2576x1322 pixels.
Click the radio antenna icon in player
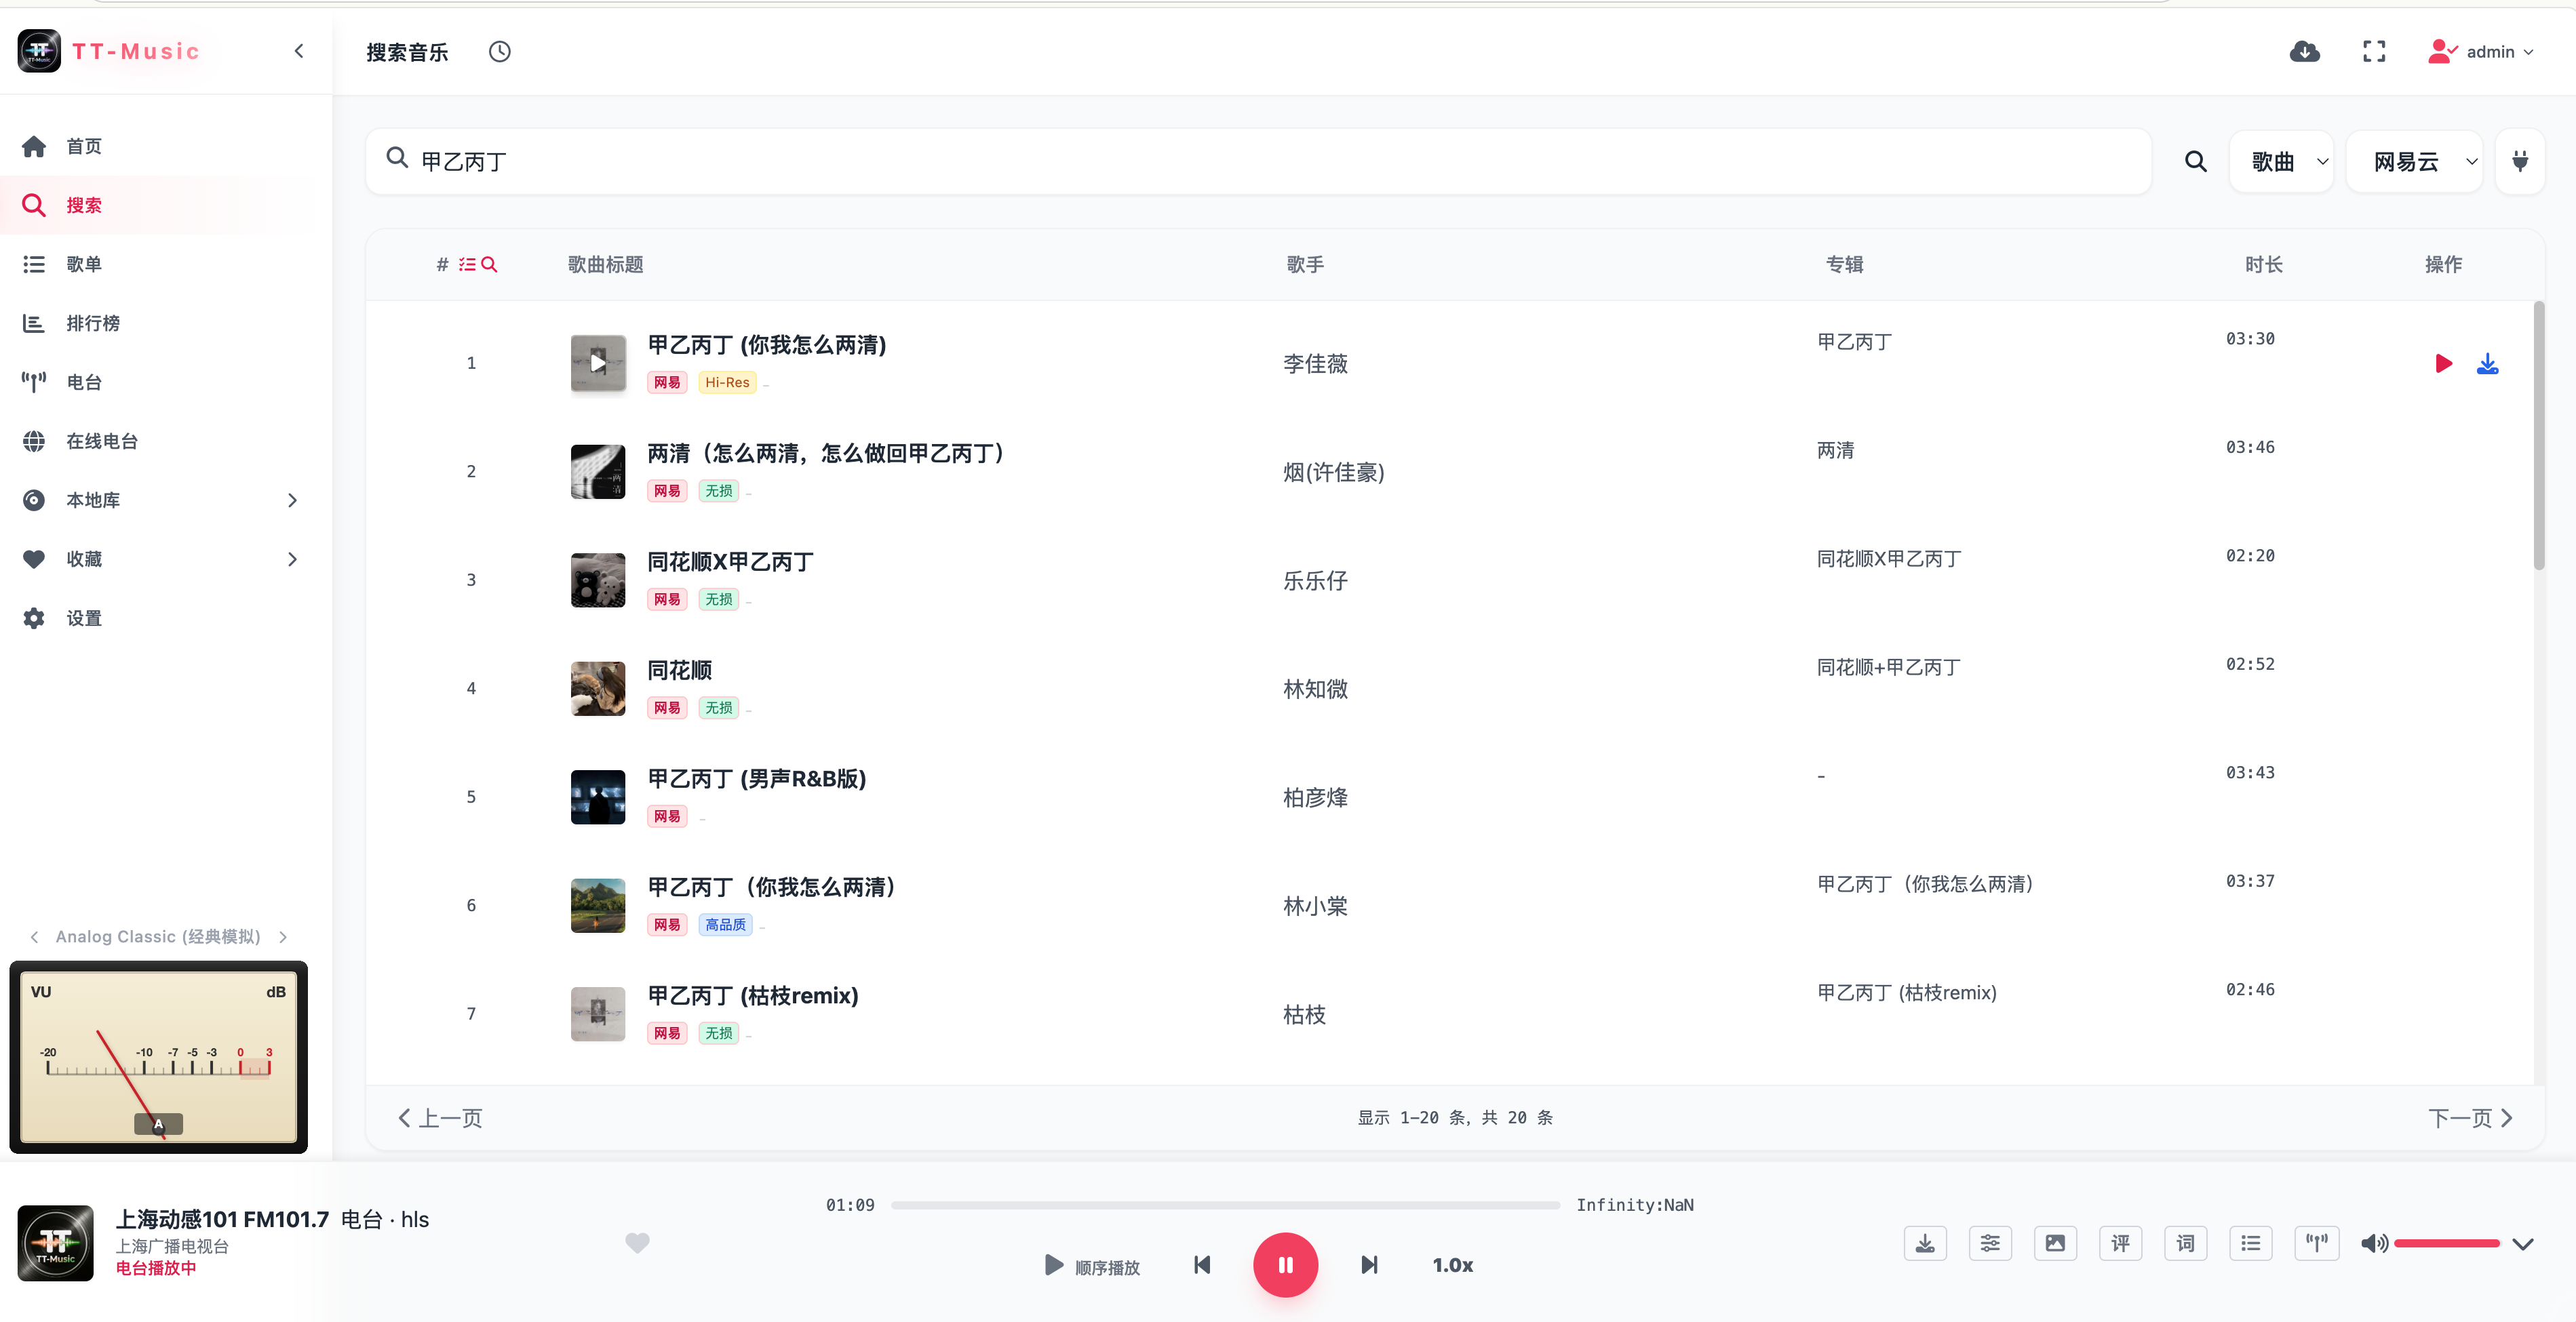(x=2316, y=1243)
